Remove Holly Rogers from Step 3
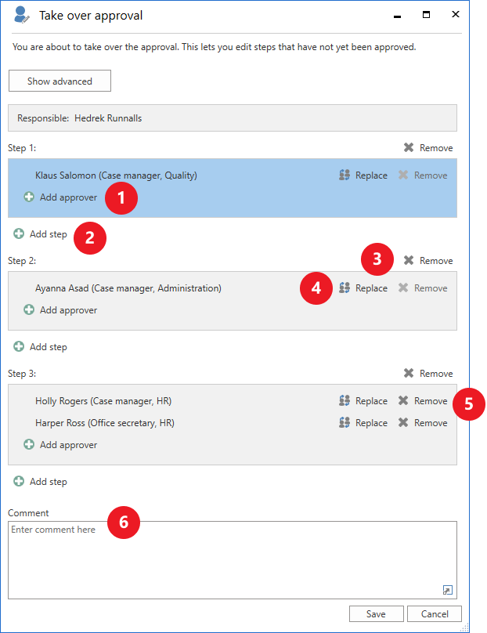Screen dimensions: 487x633 tap(423, 400)
